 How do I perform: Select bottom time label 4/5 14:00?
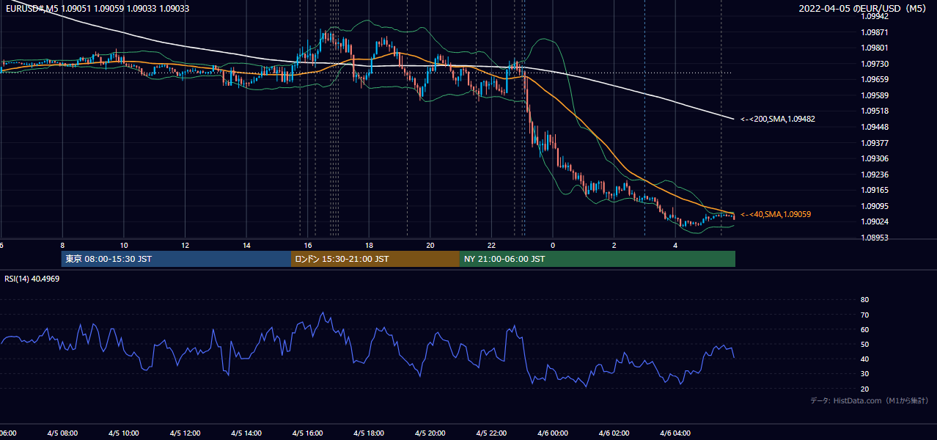point(246,433)
